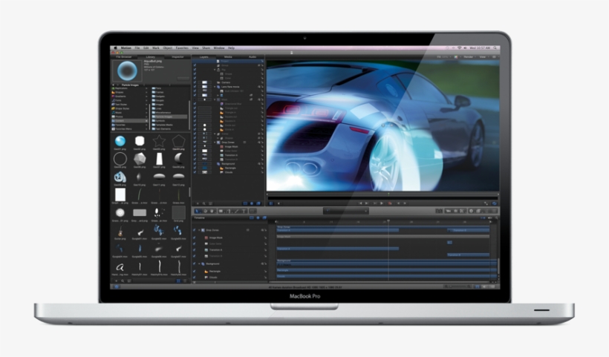Image resolution: width=609 pixels, height=357 pixels.
Task: Open the File menu
Action: pyautogui.click(x=137, y=48)
